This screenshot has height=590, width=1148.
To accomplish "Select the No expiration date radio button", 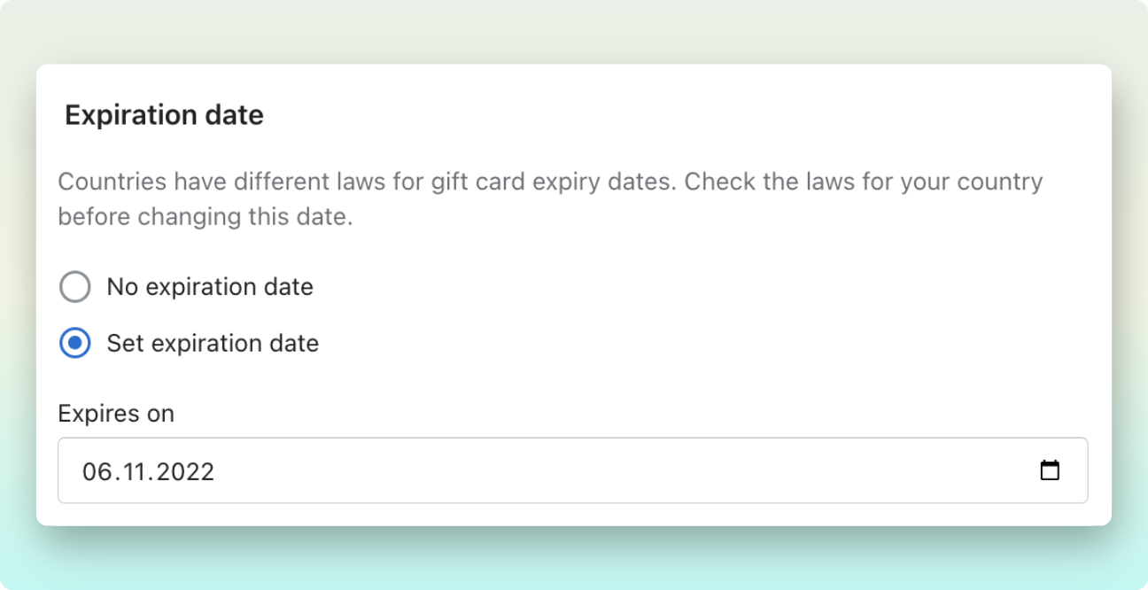I will click(74, 287).
